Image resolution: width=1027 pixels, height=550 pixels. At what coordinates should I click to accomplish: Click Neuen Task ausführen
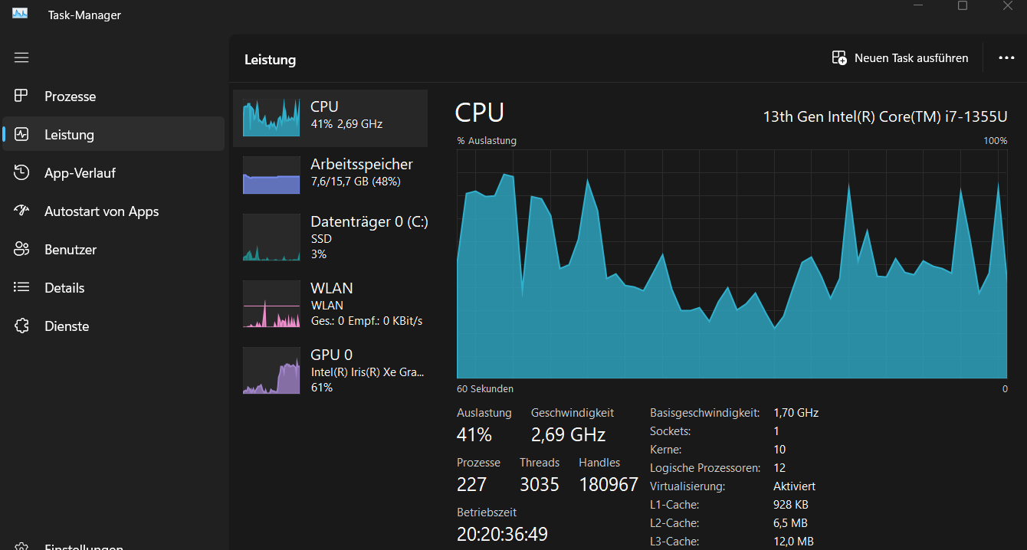(x=901, y=58)
